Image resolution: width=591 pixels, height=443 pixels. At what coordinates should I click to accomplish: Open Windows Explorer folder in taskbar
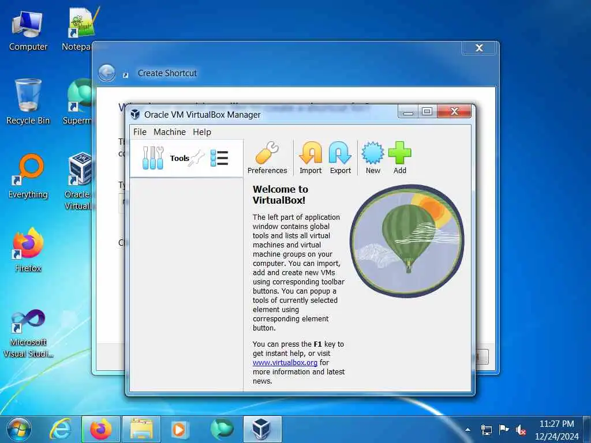click(141, 429)
